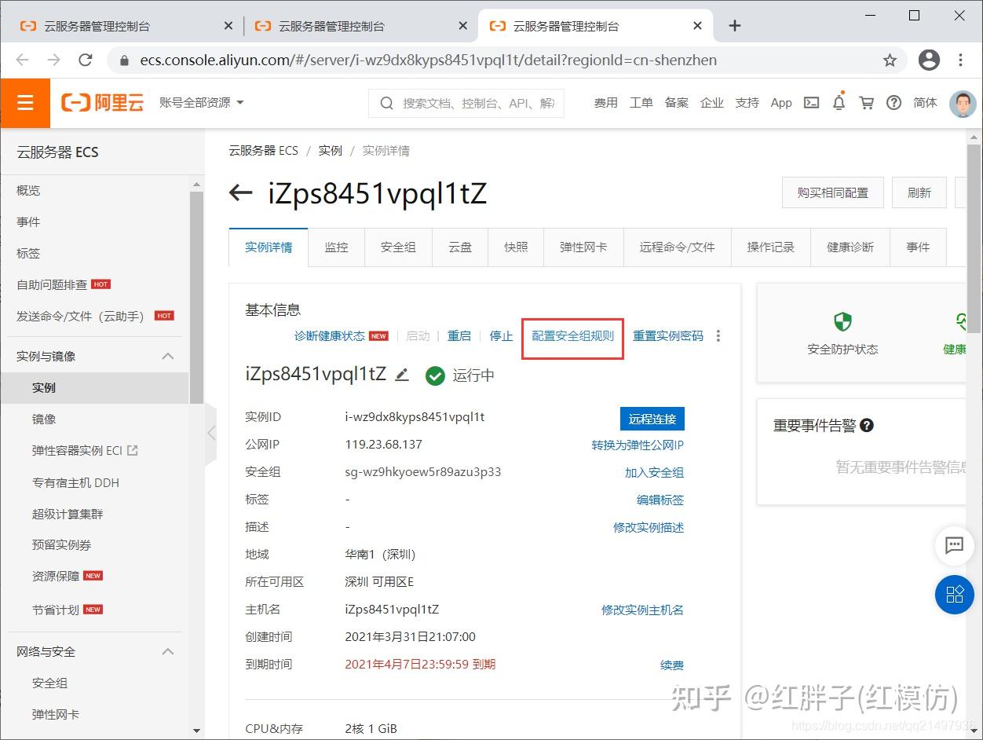Click 修改实例主机名 link
This screenshot has height=740, width=983.
[642, 610]
